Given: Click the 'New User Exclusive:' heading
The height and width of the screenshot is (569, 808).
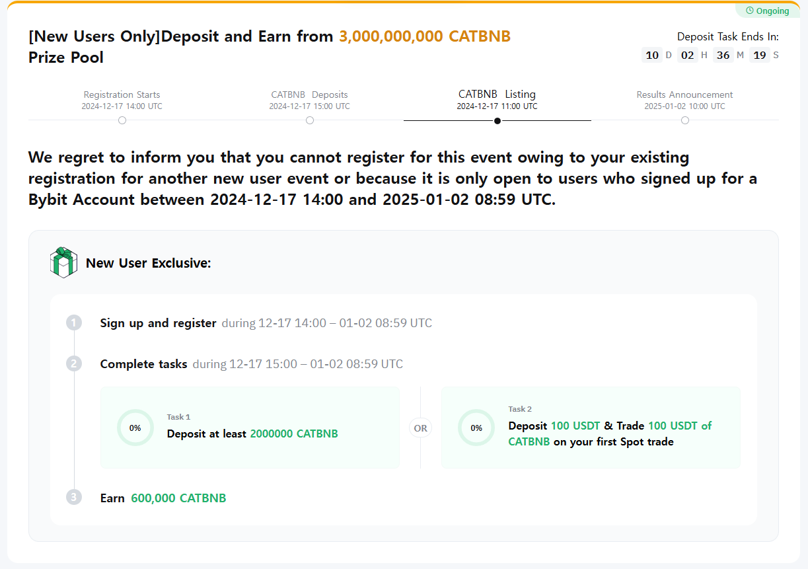Looking at the screenshot, I should (x=149, y=263).
